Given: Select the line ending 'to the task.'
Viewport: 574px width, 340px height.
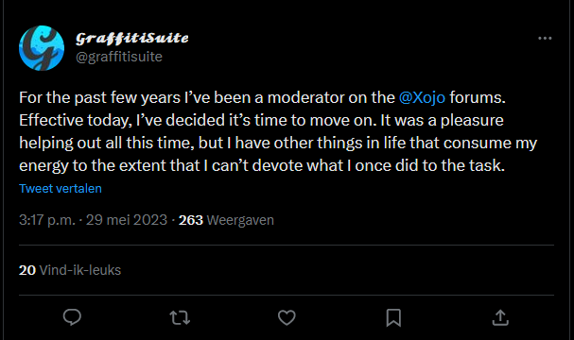Looking at the screenshot, I should [262, 165].
